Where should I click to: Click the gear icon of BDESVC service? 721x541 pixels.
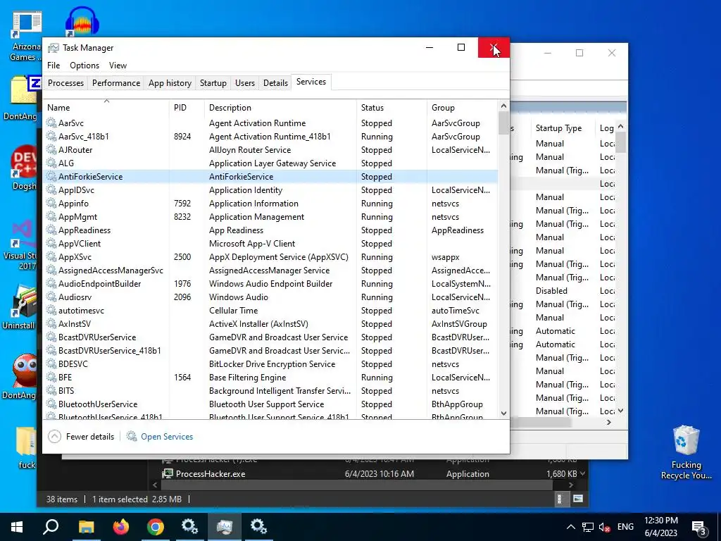tap(51, 364)
